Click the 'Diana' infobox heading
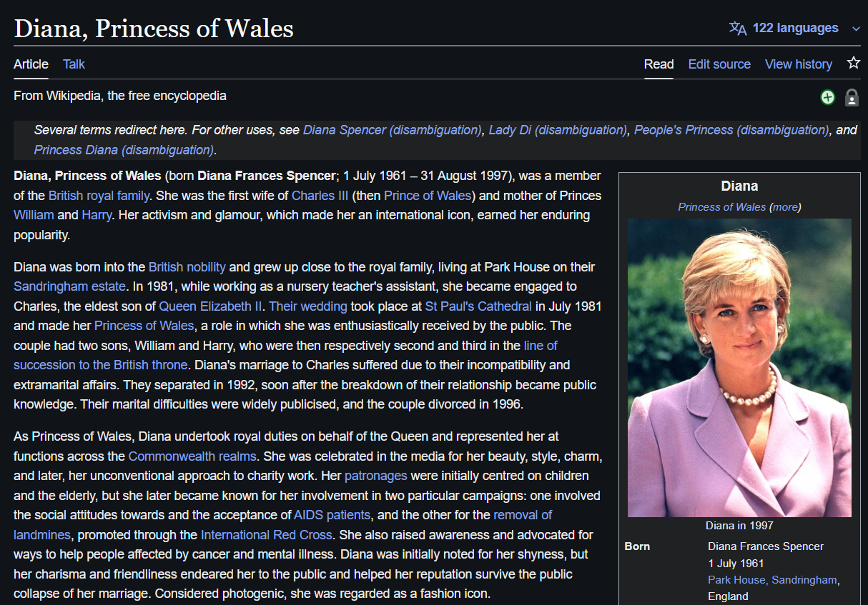The width and height of the screenshot is (868, 605). [739, 186]
